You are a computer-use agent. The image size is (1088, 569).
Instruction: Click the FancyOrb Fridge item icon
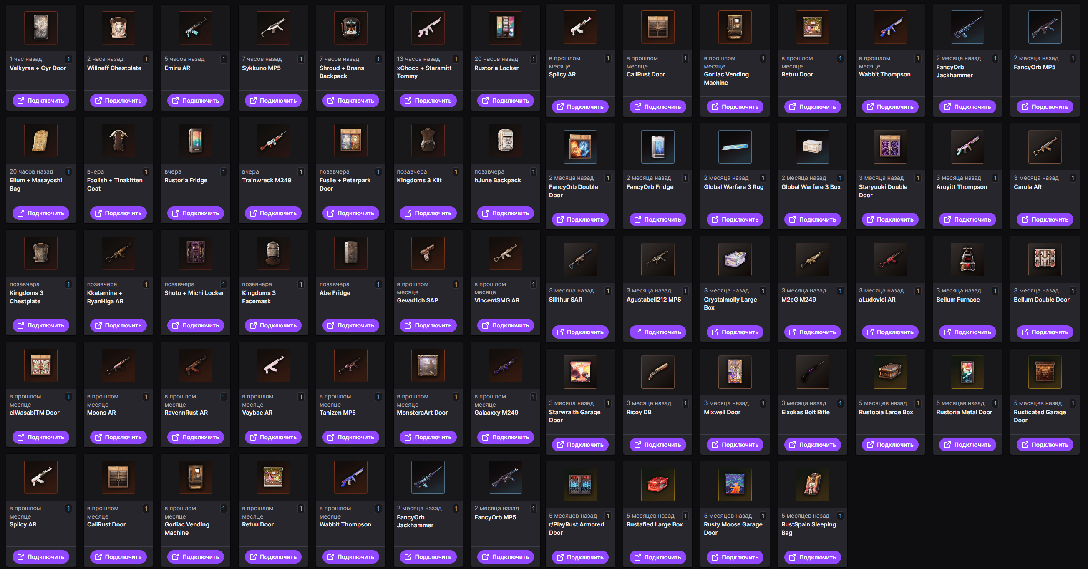[x=657, y=147]
